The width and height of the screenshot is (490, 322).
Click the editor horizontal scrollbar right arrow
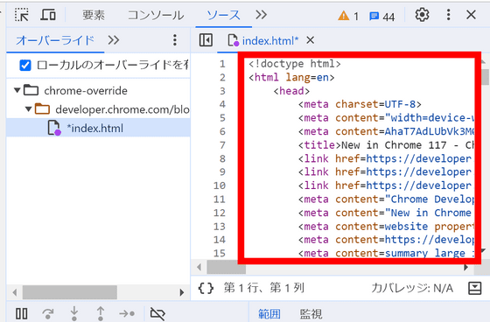465,267
